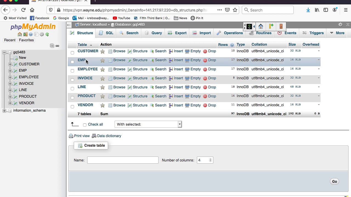Favorite the VENDOR table star

[103, 105]
